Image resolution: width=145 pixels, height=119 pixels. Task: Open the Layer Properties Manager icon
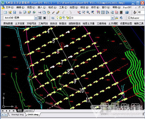tap(53, 18)
